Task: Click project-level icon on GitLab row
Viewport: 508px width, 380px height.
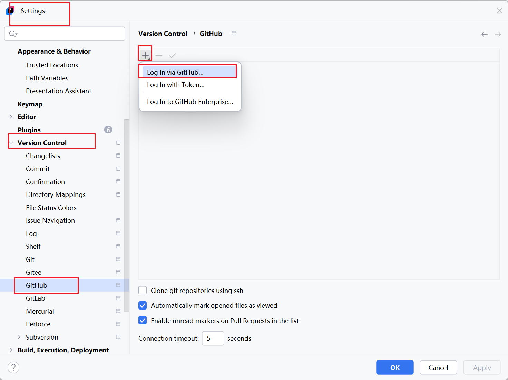Action: click(x=118, y=298)
